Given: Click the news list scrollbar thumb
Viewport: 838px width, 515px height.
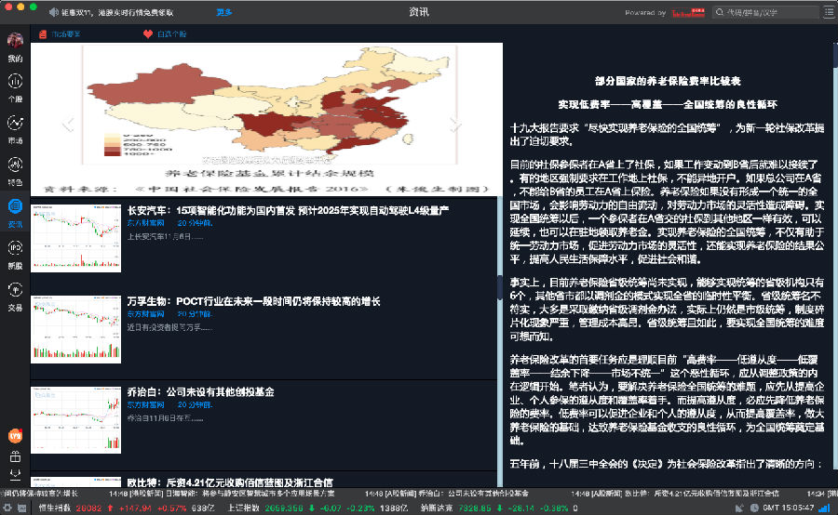Looking at the screenshot, I should [x=500, y=287].
